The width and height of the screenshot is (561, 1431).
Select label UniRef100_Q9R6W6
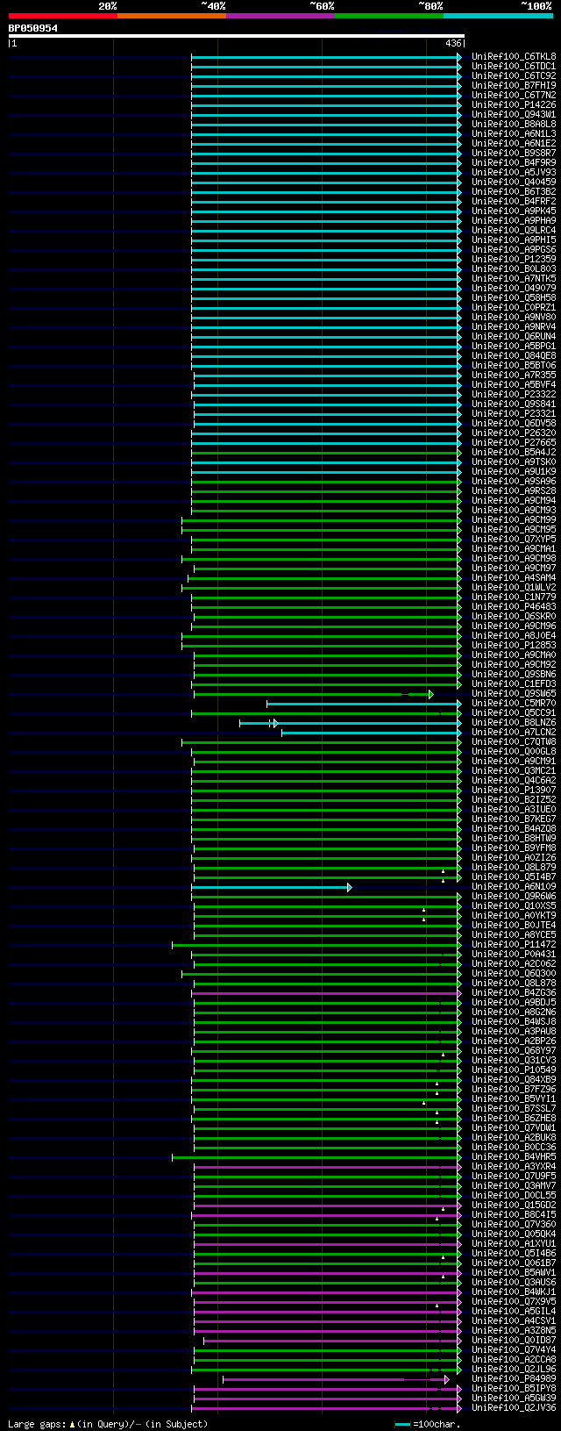pos(514,897)
